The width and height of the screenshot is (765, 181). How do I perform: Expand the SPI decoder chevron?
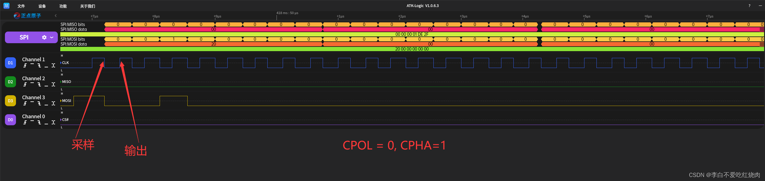(x=52, y=37)
